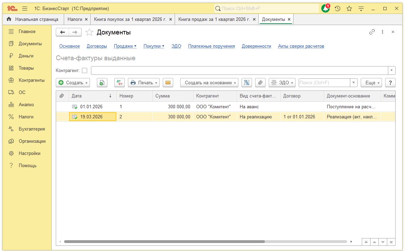Toggle the Контрагент filter checkbox
The width and height of the screenshot is (405, 251).
[x=84, y=71]
